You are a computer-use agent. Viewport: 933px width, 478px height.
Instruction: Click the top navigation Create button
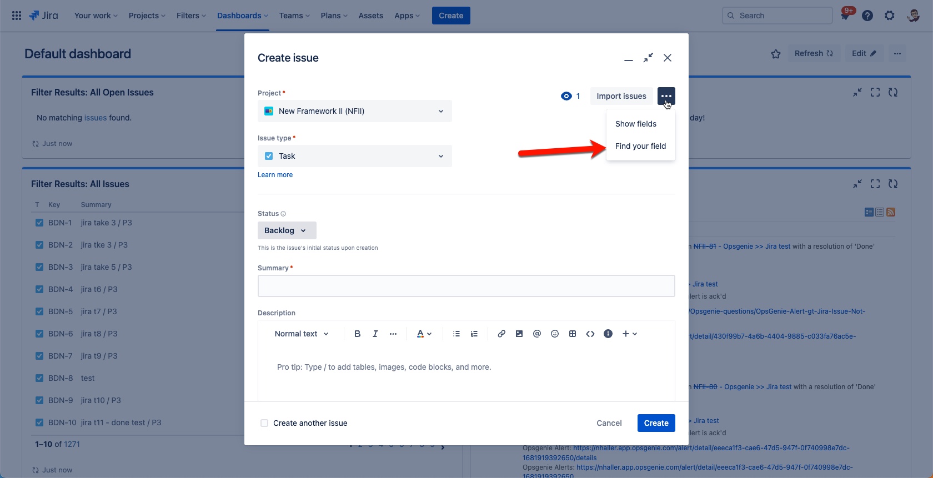coord(451,16)
